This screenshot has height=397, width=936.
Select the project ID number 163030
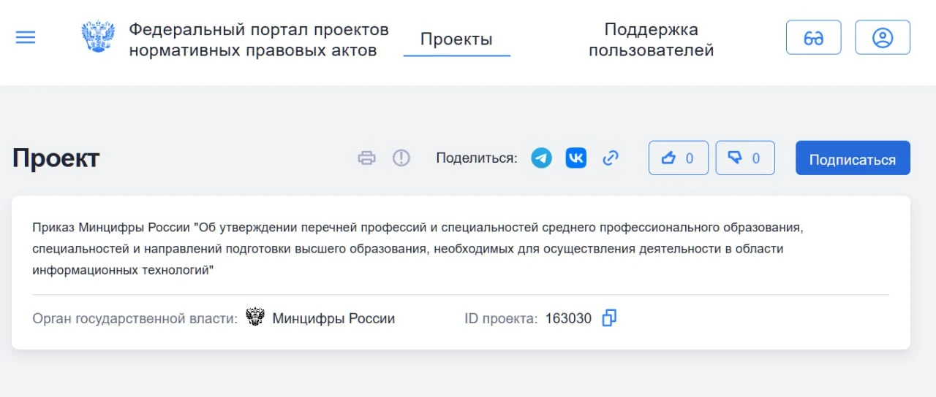(x=568, y=319)
